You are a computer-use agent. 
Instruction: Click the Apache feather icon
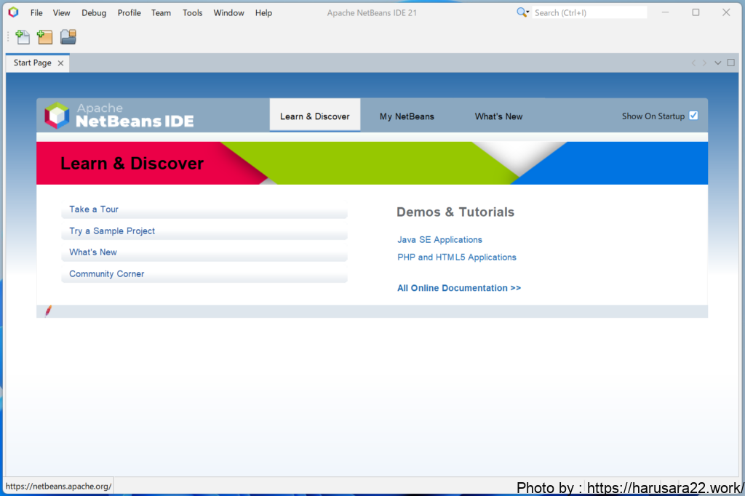pos(49,311)
